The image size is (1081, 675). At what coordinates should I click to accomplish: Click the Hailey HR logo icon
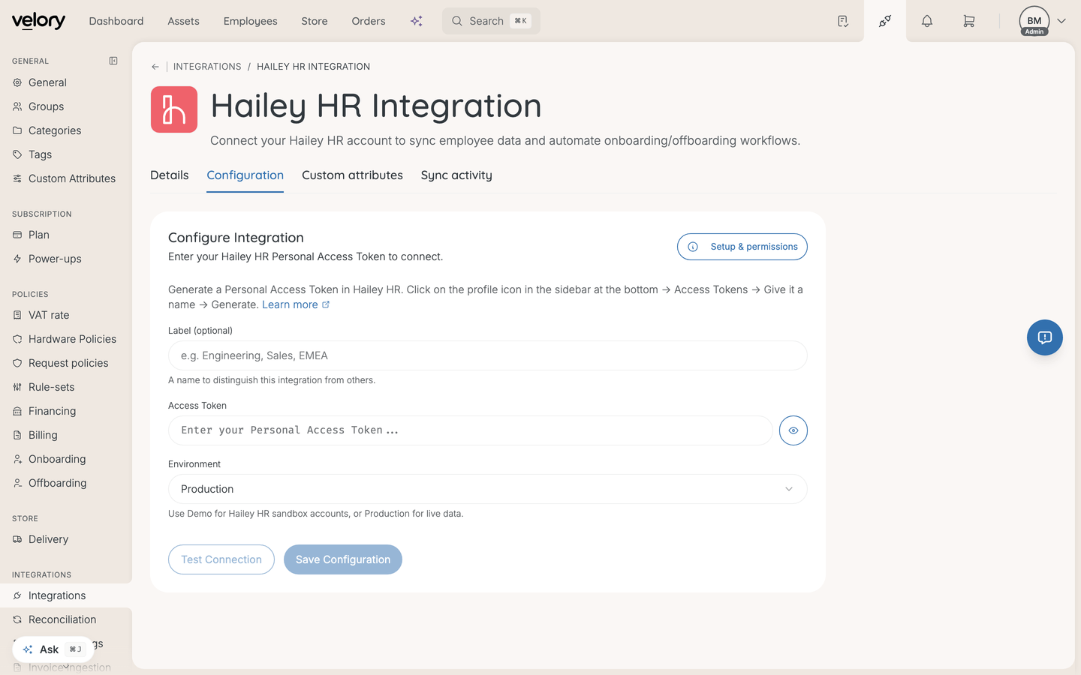(174, 109)
